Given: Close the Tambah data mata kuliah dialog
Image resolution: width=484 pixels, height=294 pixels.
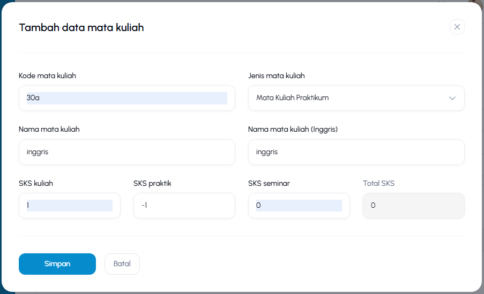Looking at the screenshot, I should pyautogui.click(x=457, y=27).
